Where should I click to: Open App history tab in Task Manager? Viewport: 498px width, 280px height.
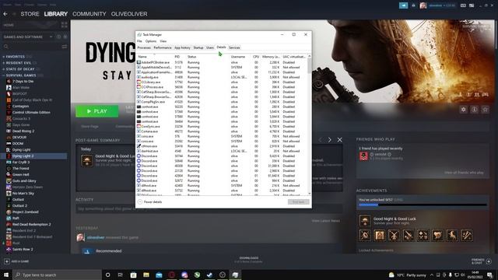pos(182,47)
